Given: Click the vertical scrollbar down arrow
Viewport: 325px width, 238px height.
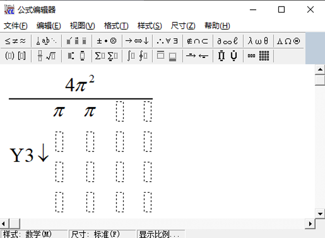Looking at the screenshot, I should [320, 214].
